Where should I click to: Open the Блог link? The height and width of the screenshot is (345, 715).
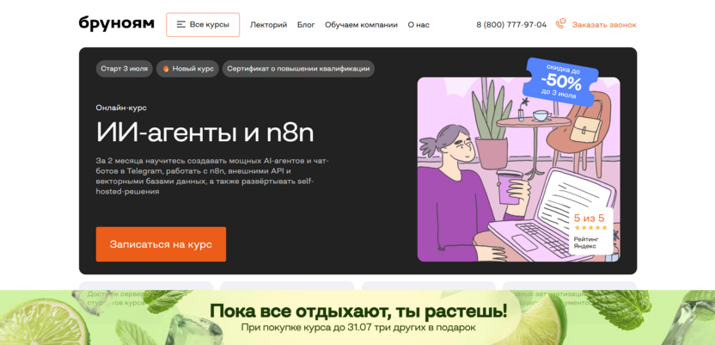tap(306, 25)
